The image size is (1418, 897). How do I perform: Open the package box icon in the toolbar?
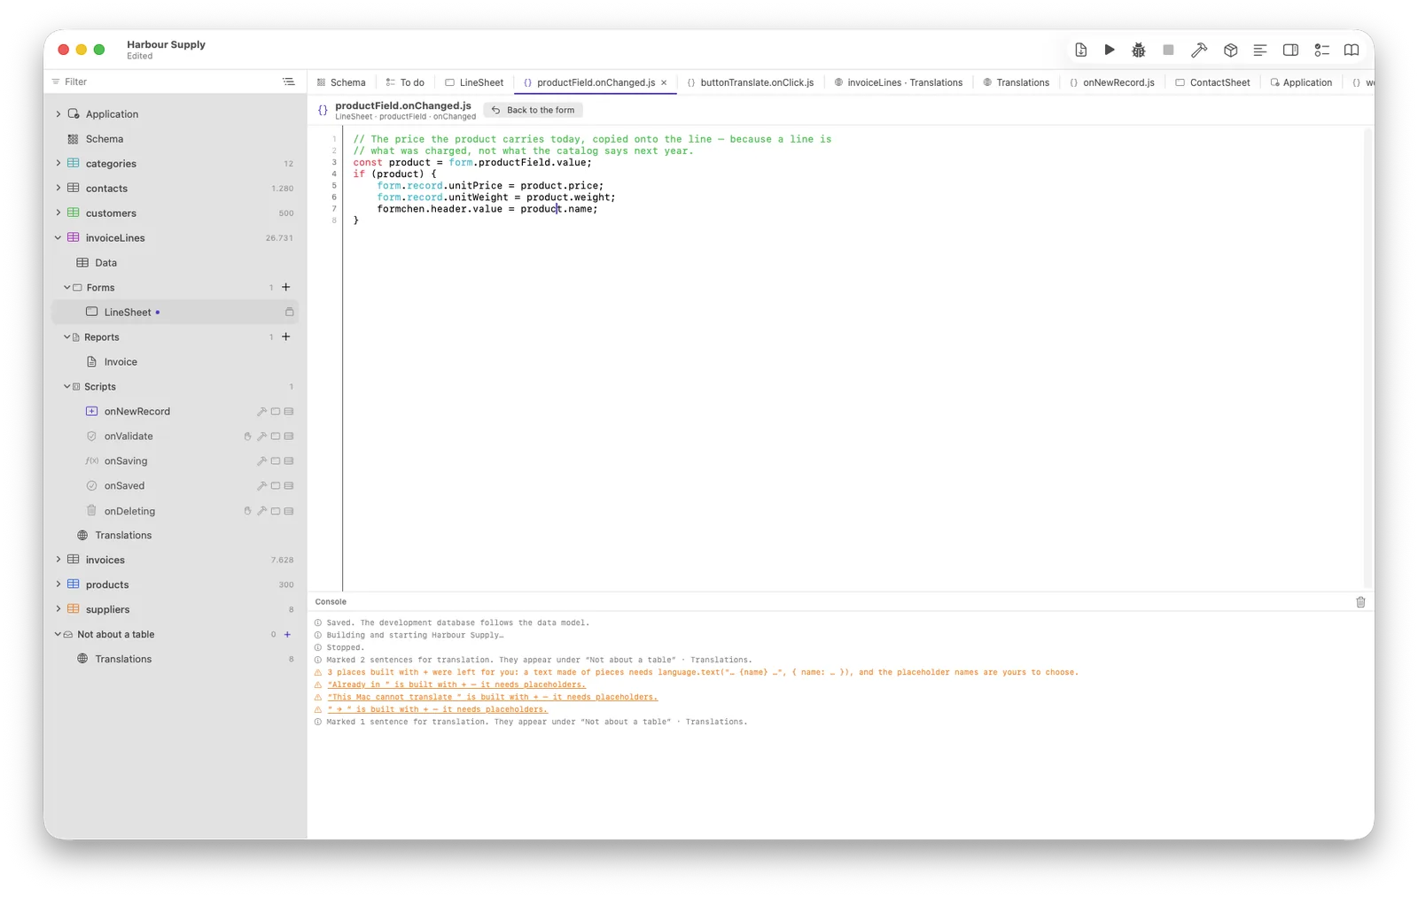tap(1231, 50)
